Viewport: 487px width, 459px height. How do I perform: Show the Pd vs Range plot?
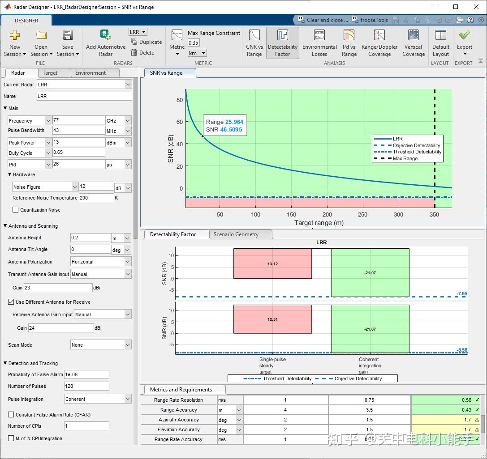pos(349,43)
